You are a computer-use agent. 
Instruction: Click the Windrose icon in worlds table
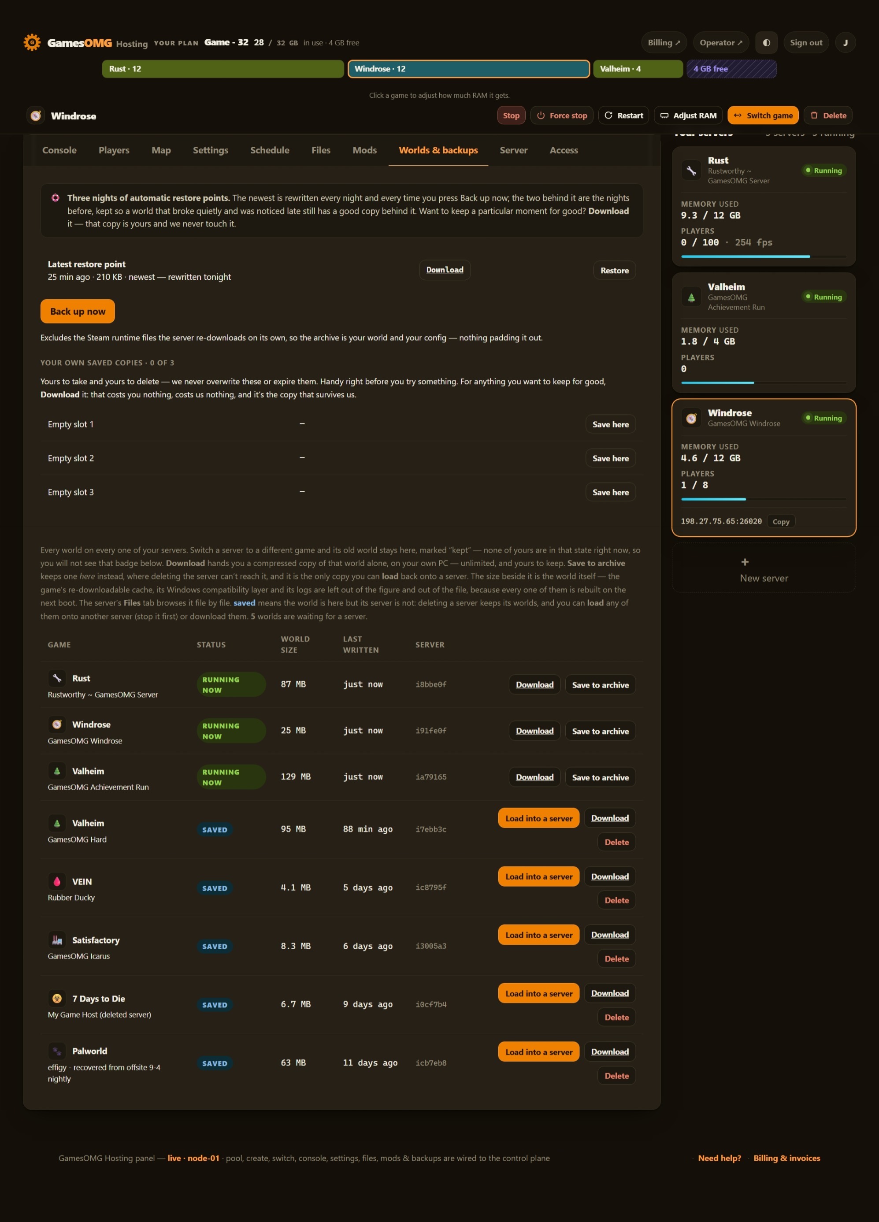56,724
